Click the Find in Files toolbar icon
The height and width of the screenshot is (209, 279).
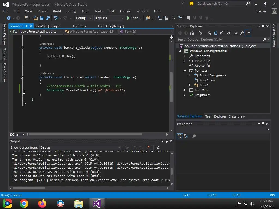(x=148, y=18)
